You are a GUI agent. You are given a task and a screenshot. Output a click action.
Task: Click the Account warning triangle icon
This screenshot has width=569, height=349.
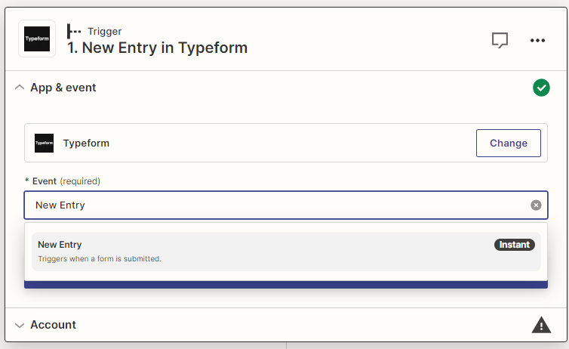(541, 325)
